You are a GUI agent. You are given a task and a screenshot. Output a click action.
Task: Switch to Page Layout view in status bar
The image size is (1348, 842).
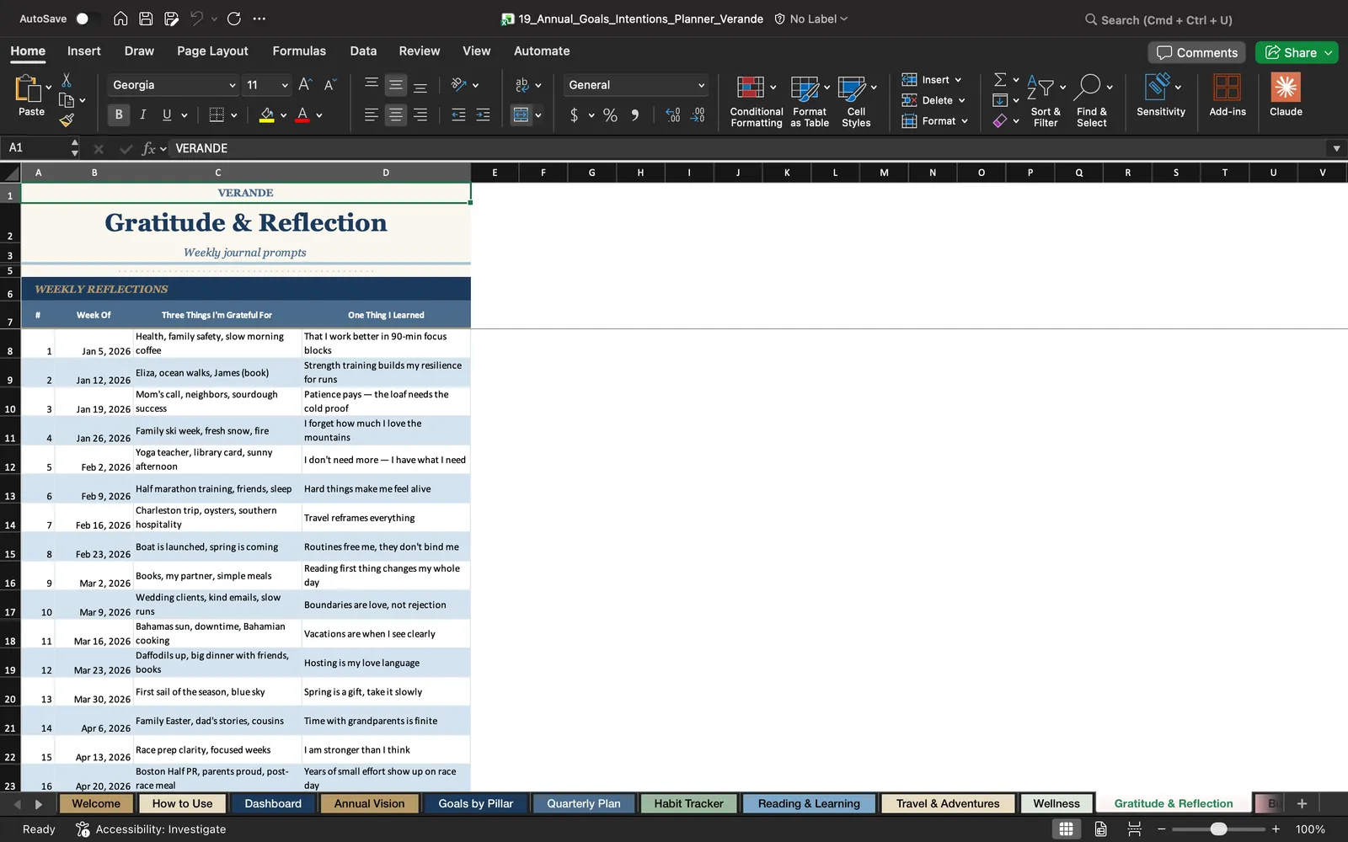coord(1100,829)
